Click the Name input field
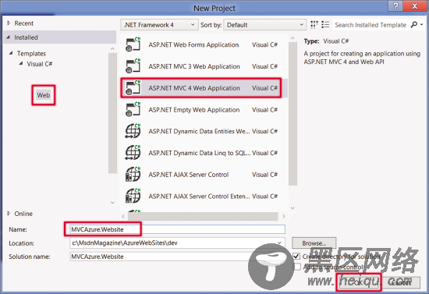The image size is (429, 294). tap(177, 229)
